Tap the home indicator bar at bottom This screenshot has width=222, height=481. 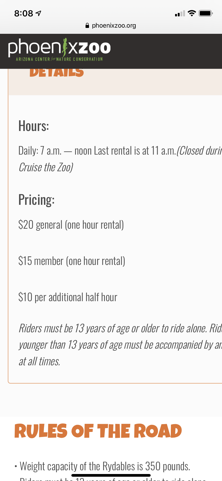click(111, 475)
